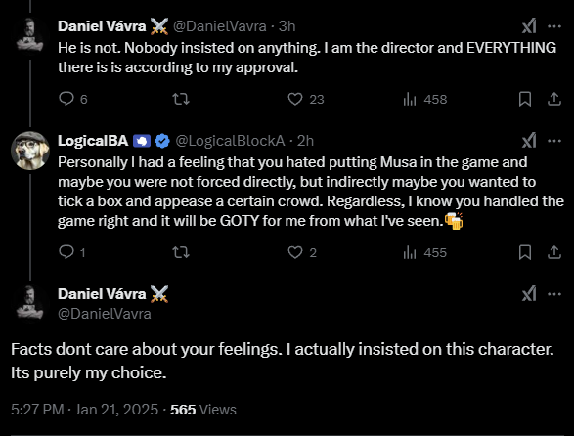Share LogicalBA's tweet
The height and width of the screenshot is (436, 574).
coord(554,252)
